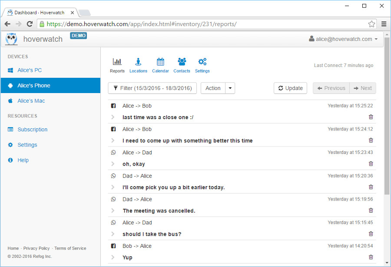The image size is (391, 267).
Task: Click the 'Bob -> Alice' sender line
Action: point(137,246)
